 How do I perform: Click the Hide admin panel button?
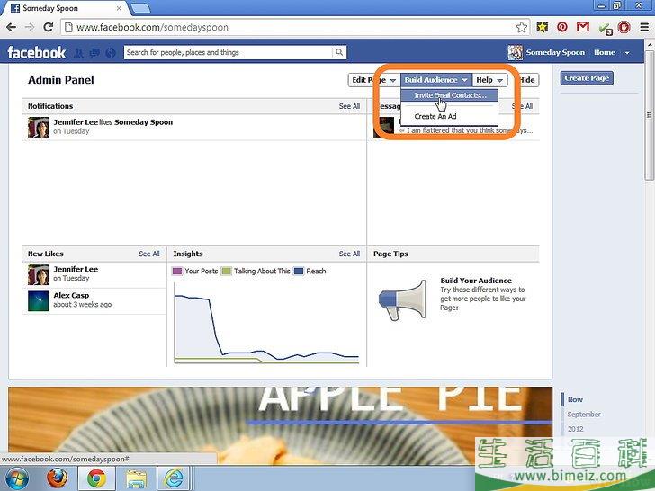[527, 80]
